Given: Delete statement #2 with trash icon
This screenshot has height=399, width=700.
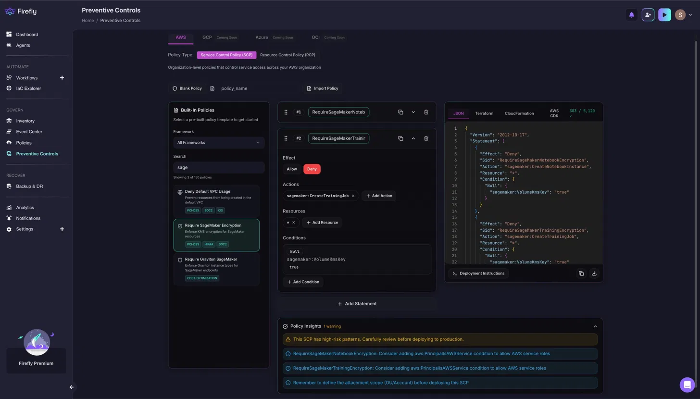Looking at the screenshot, I should [x=426, y=138].
